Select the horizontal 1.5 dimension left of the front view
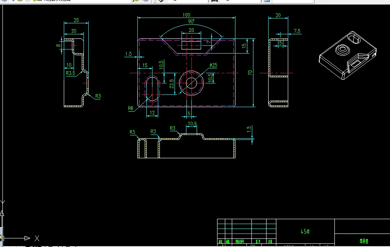 coord(129,54)
